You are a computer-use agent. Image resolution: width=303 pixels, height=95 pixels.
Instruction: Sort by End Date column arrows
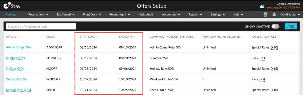[134, 37]
